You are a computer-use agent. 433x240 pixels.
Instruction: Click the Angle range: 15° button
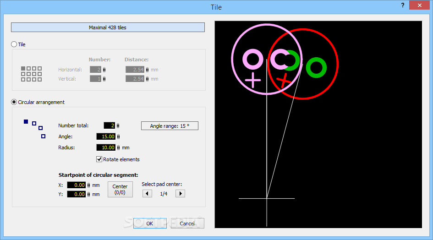170,125
